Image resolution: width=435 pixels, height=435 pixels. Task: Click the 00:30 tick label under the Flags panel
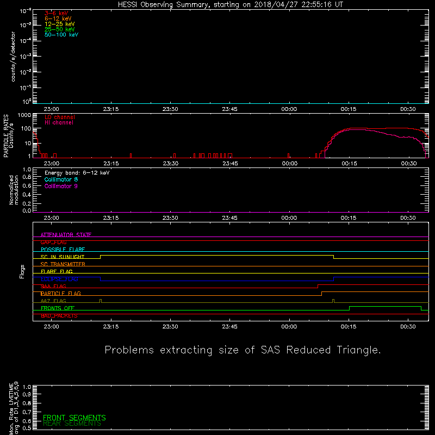(408, 327)
